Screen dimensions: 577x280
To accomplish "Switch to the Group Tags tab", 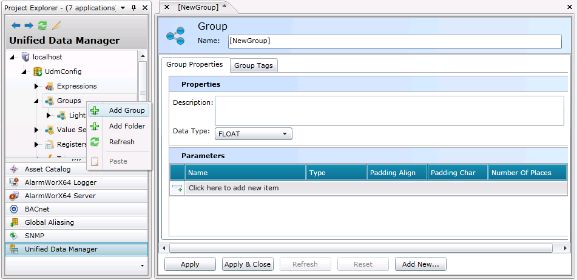I will coord(254,65).
